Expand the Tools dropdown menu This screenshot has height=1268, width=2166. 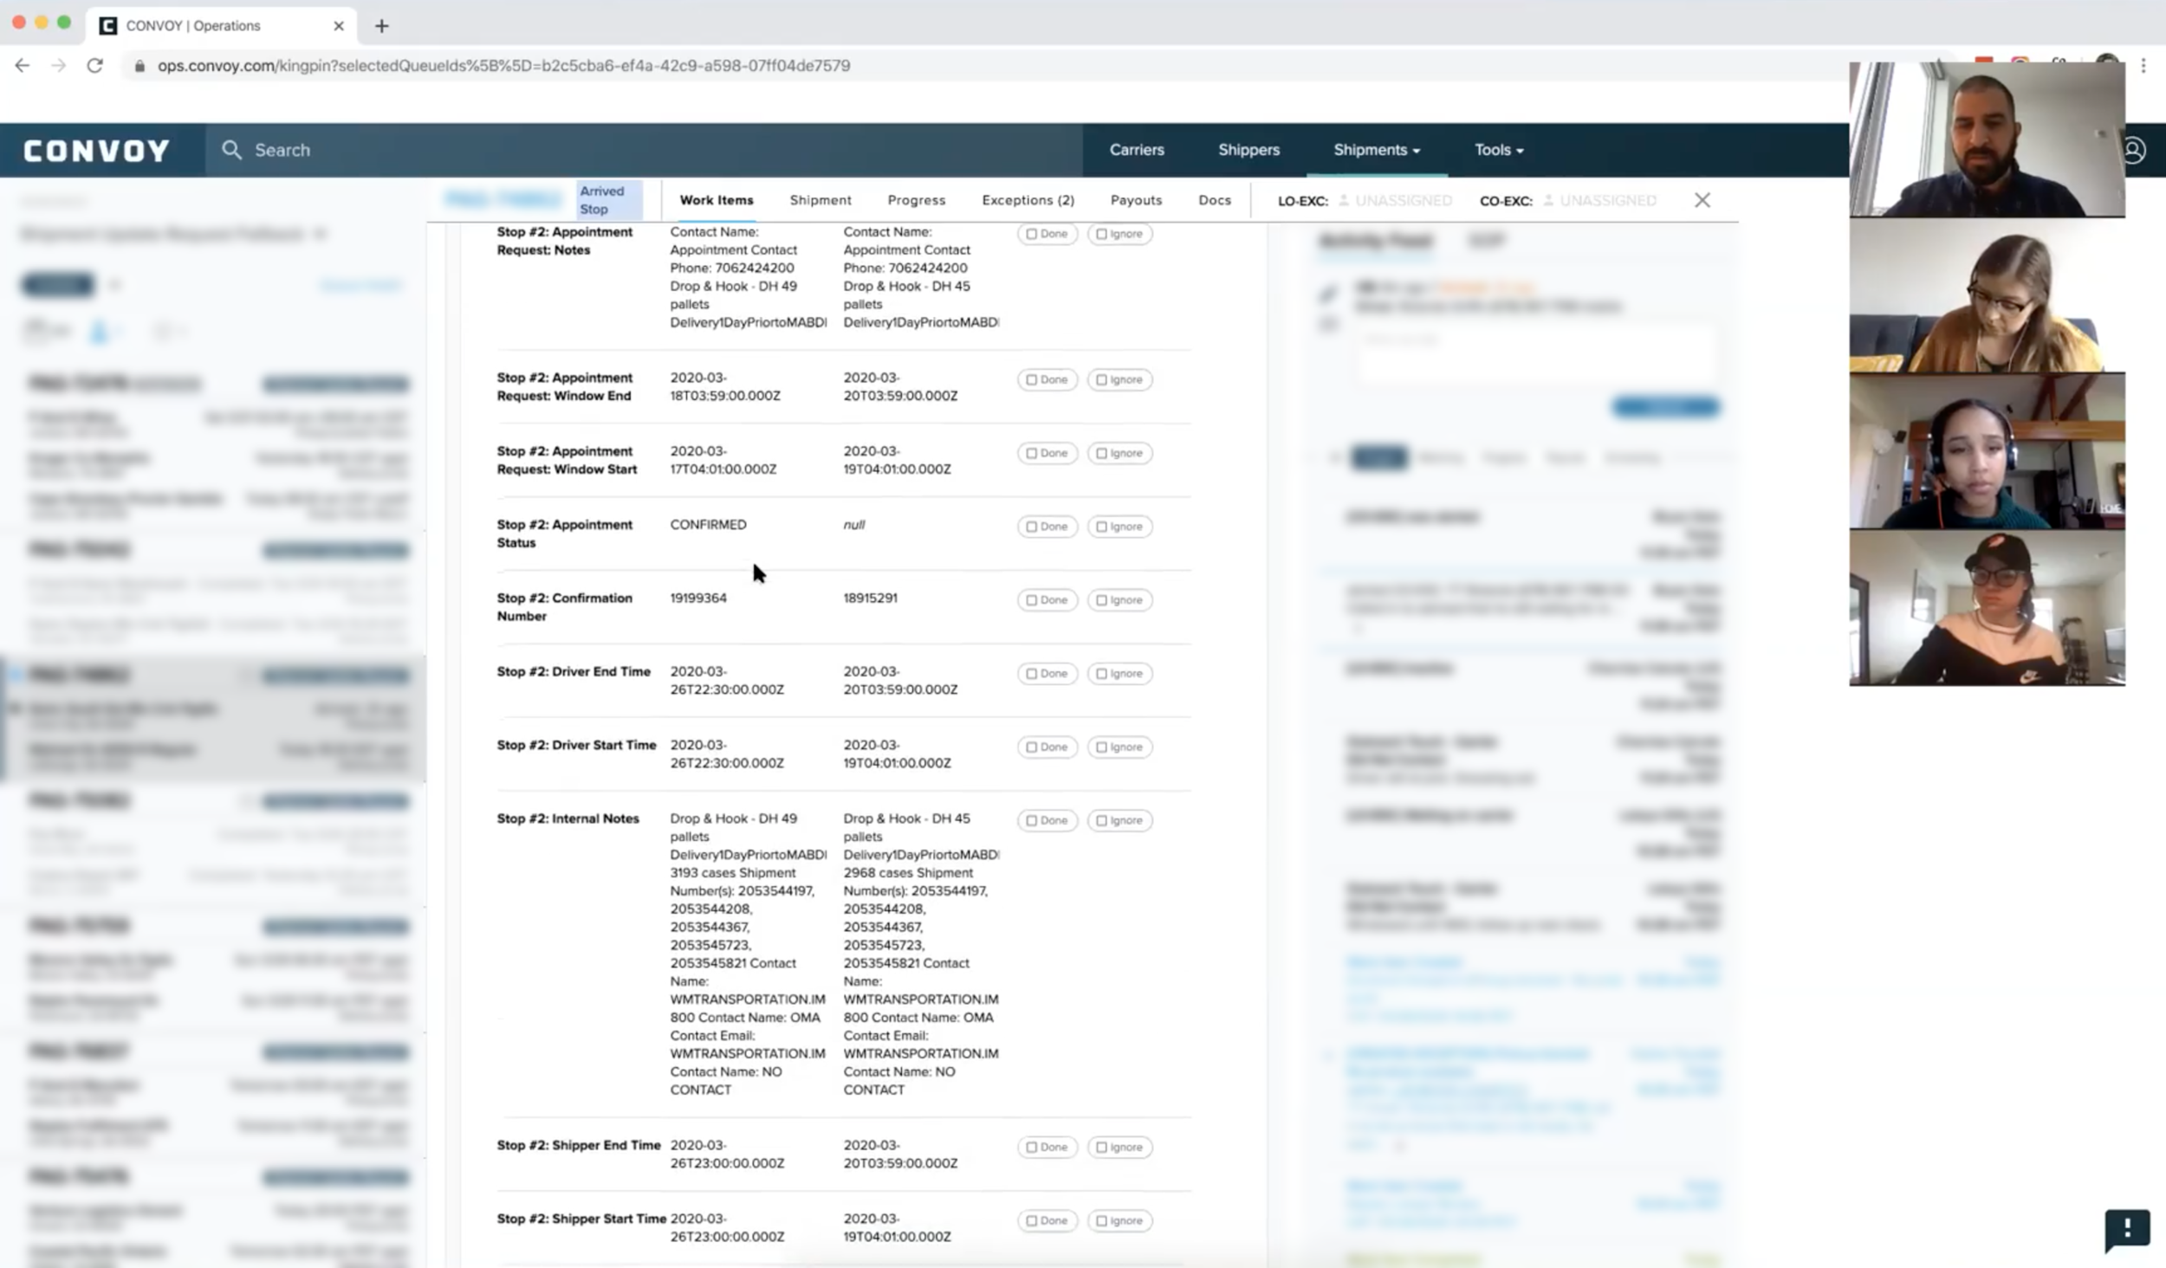tap(1498, 150)
